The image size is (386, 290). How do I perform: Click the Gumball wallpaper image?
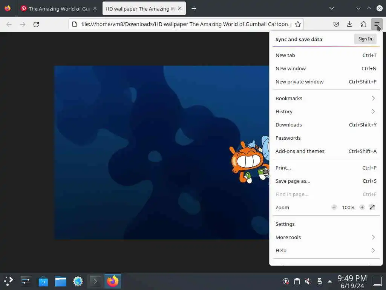(x=162, y=153)
